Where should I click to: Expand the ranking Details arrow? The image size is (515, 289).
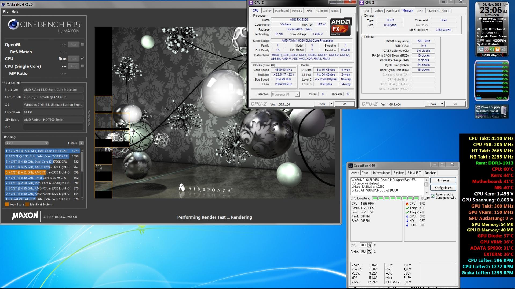82,143
